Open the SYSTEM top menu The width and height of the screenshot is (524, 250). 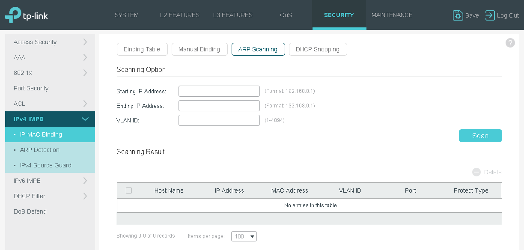pyautogui.click(x=127, y=15)
